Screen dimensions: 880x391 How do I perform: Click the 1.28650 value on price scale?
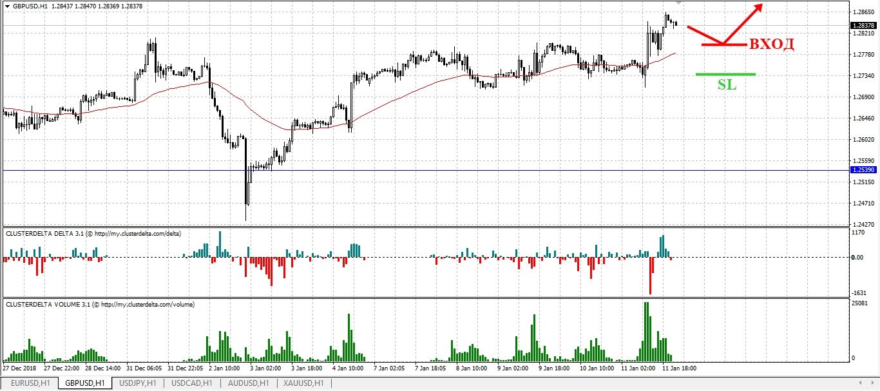tap(863, 12)
